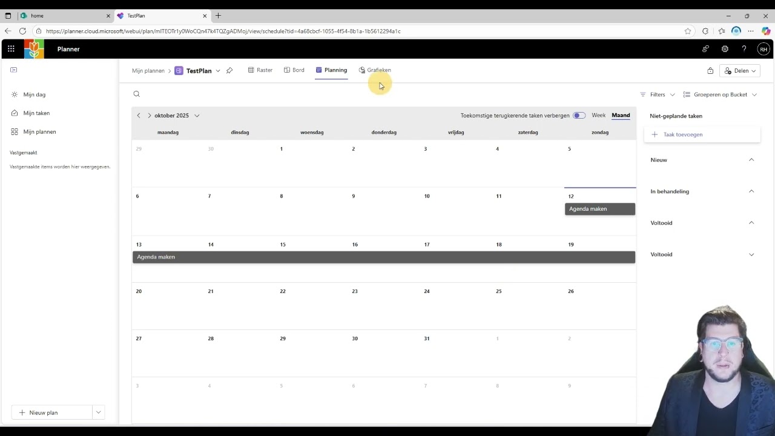Open browser profile icon
This screenshot has width=775, height=436.
[736, 31]
